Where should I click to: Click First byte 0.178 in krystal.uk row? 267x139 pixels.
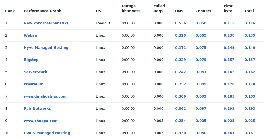[x=229, y=84]
